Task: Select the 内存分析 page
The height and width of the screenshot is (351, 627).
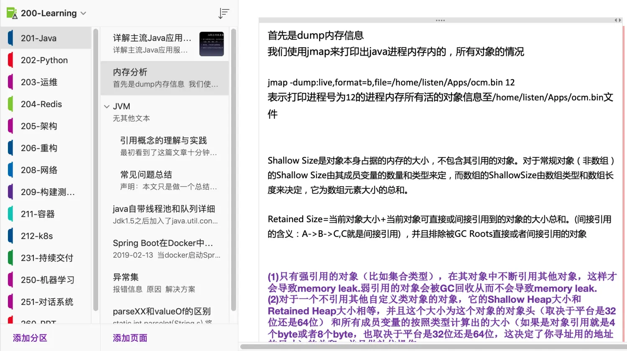Action: [x=165, y=78]
